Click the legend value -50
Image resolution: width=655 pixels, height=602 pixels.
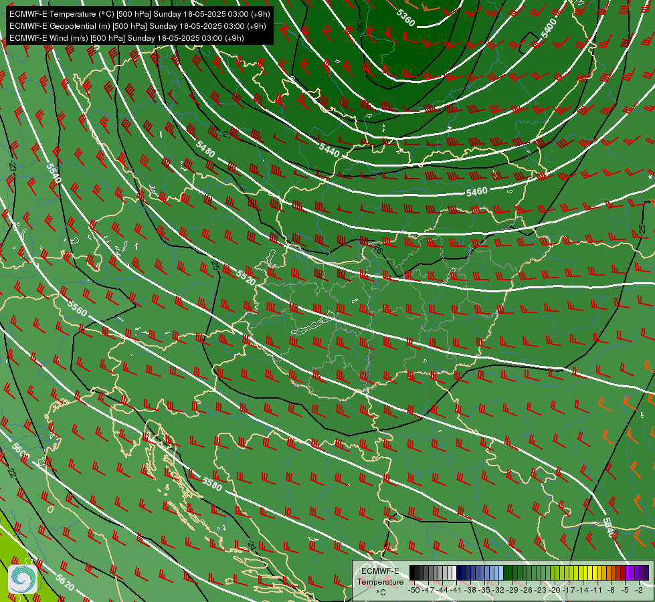[414, 590]
